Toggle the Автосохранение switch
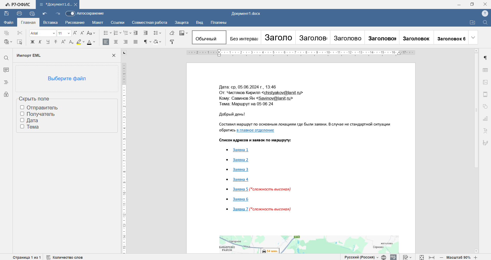 (70, 14)
